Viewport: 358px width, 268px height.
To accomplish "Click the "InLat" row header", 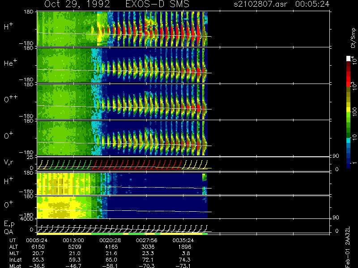I will (16, 260).
